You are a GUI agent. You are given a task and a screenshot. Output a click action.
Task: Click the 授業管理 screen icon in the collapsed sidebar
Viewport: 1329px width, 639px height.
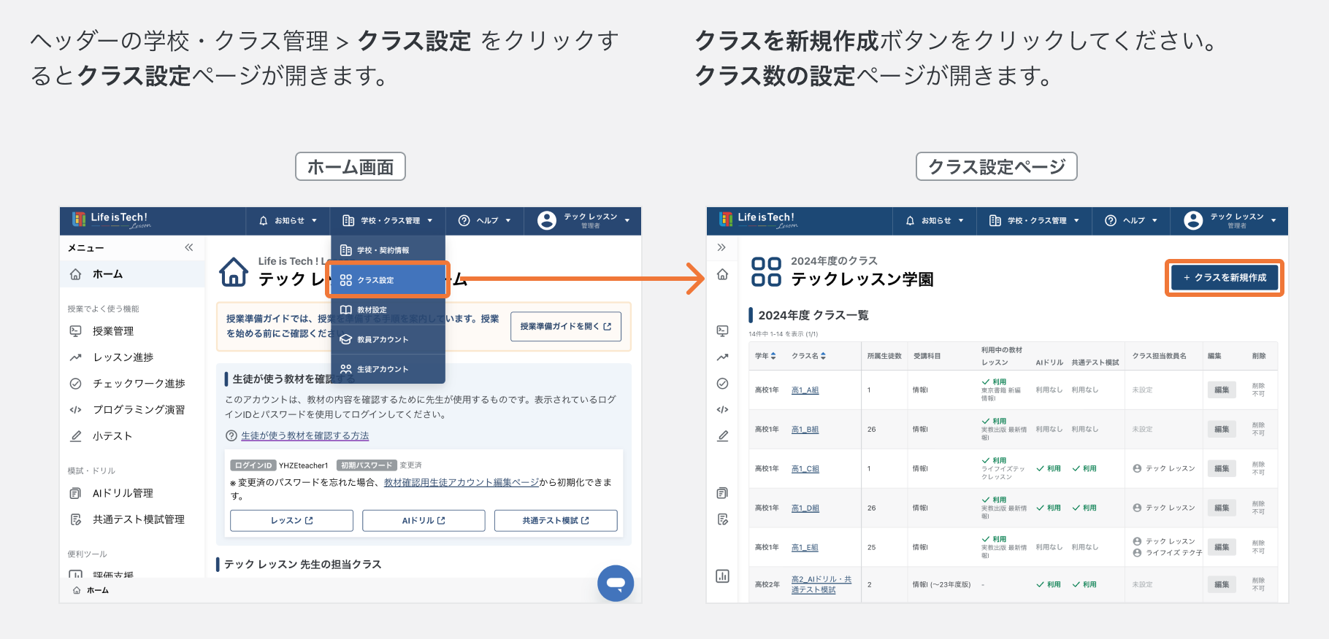[722, 331]
